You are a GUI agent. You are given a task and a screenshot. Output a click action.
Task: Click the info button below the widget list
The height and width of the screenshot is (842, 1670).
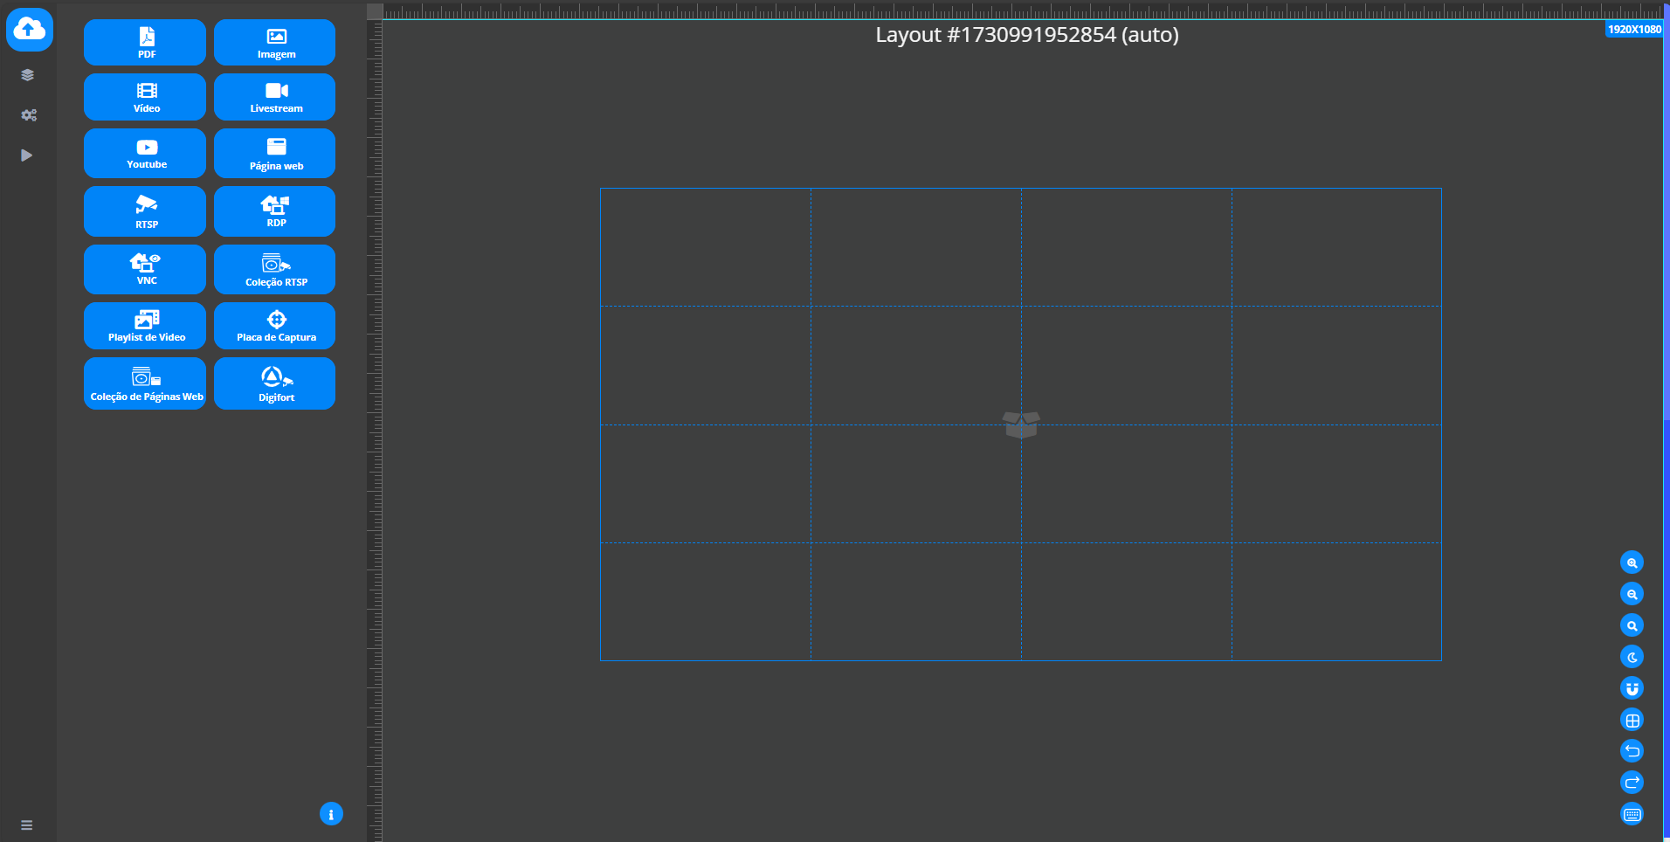point(330,813)
